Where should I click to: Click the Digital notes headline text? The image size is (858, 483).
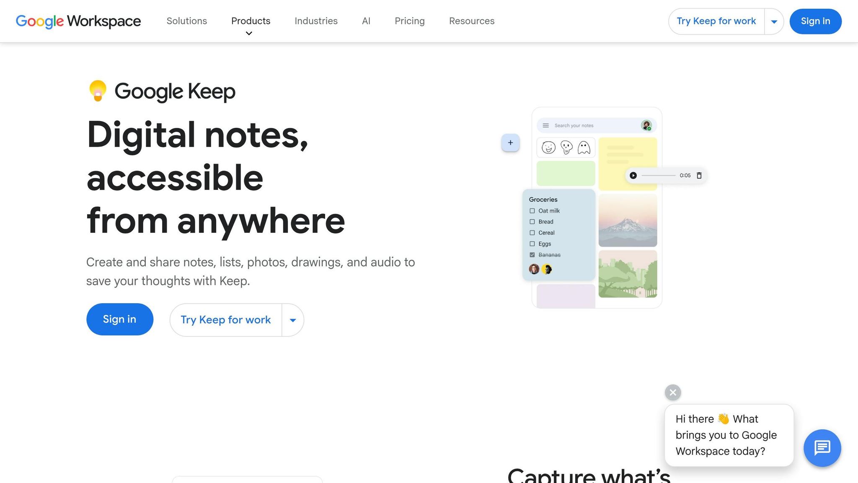[215, 178]
